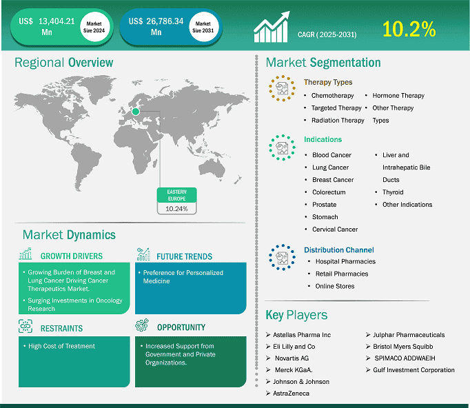Click the Hormone Therapy bullet item
This screenshot has width=470, height=408.
pyautogui.click(x=398, y=96)
